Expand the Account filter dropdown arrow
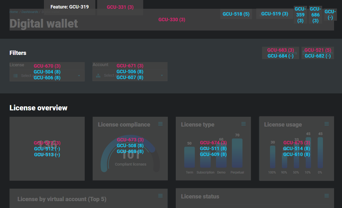Viewport: 342px width, 208px height. tap(162, 76)
